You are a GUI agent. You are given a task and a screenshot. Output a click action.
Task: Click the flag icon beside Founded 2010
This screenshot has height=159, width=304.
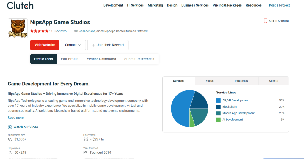tap(85, 152)
